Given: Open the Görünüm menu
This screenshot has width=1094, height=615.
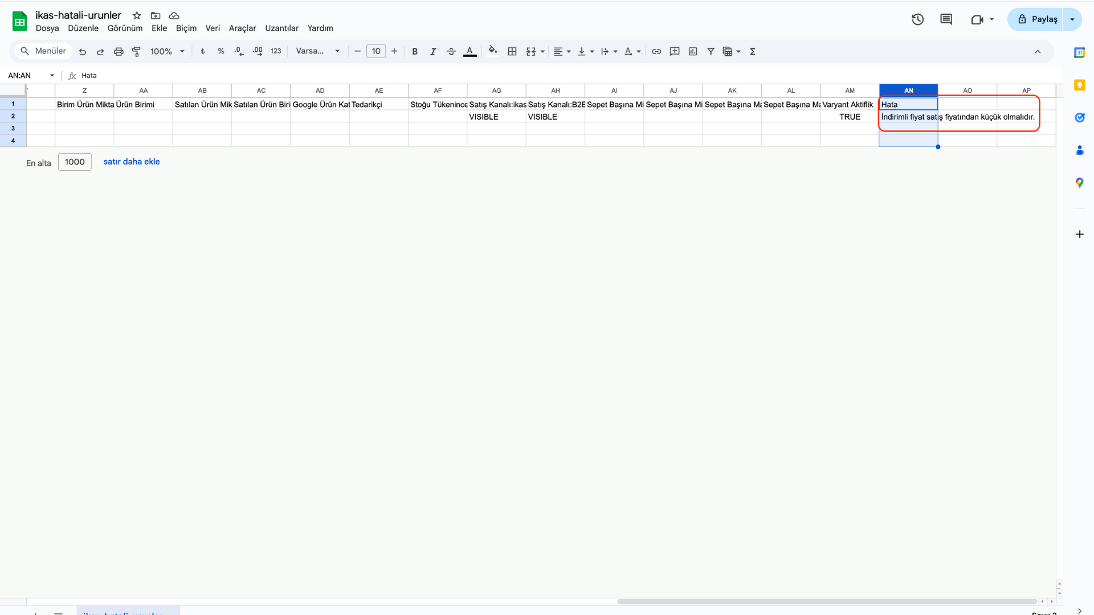Looking at the screenshot, I should click(125, 28).
